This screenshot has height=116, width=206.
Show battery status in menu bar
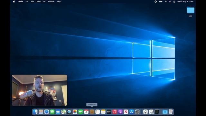161,2
